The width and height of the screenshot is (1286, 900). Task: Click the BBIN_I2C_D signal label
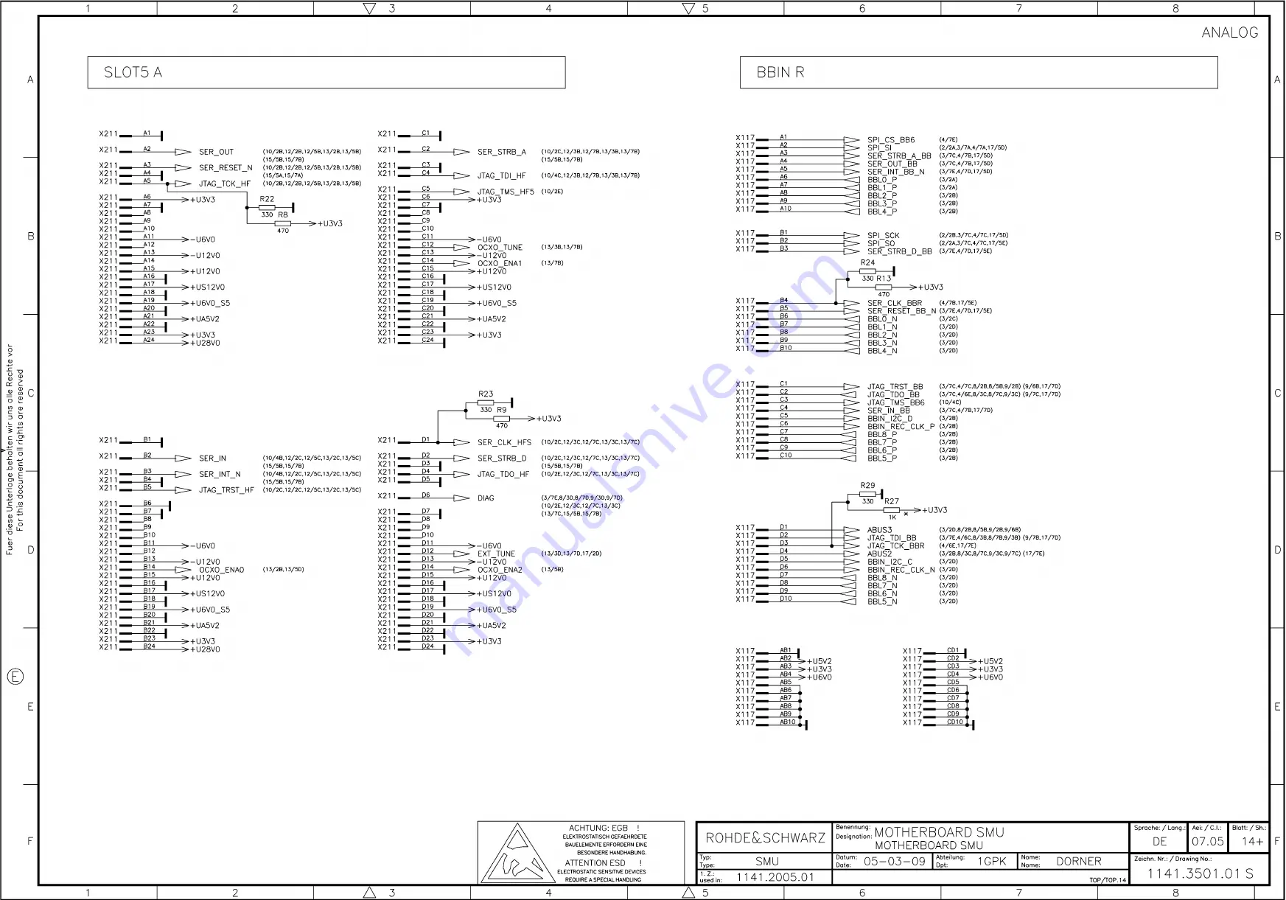[x=890, y=419]
